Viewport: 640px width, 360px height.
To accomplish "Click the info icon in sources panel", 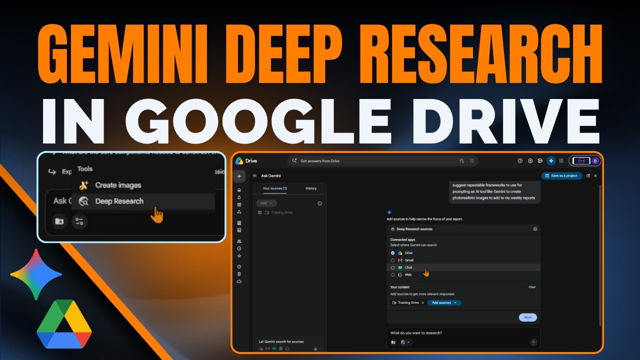I will coord(320,203).
